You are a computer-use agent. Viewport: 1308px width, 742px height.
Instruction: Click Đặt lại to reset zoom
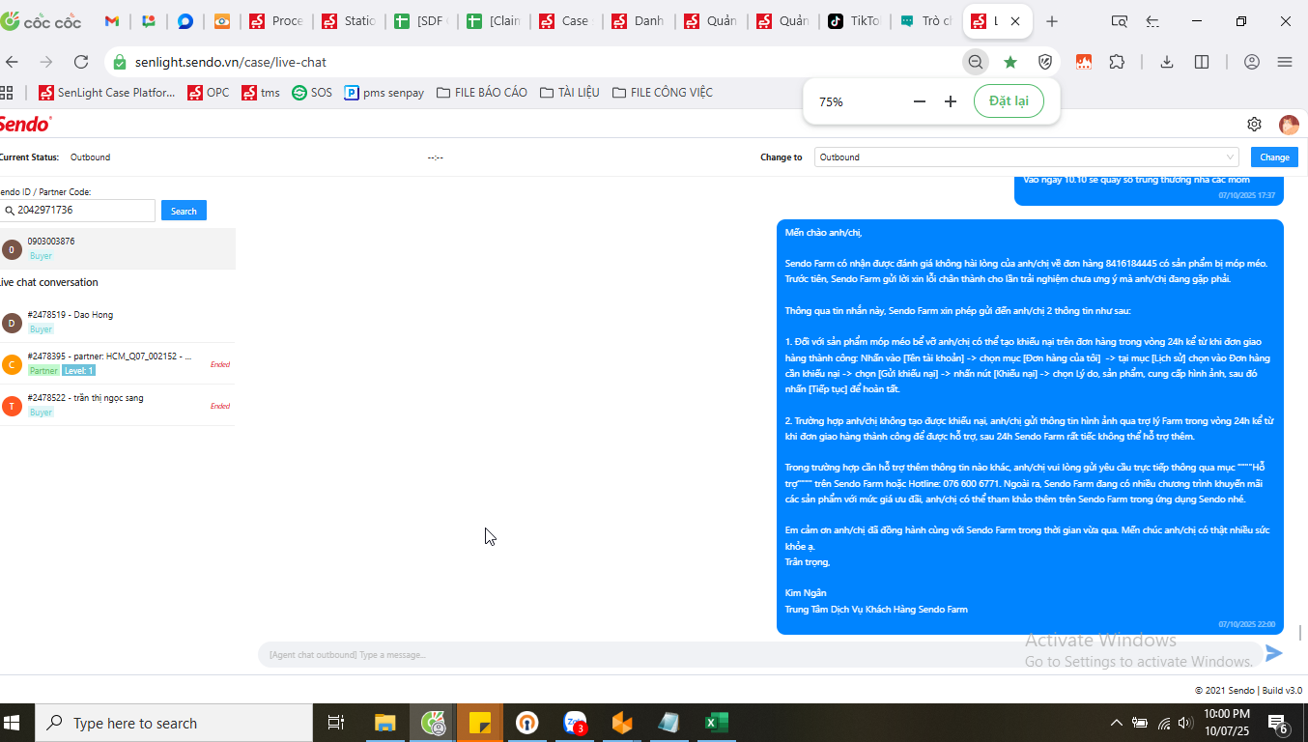pos(1009,101)
